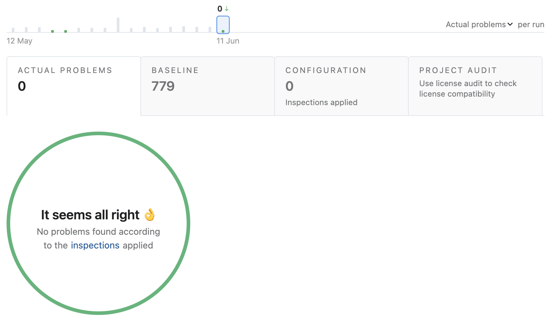Click the green down arrow trend icon

(227, 9)
